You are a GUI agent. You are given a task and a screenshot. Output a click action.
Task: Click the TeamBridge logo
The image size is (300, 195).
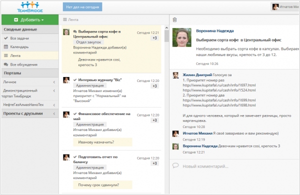tap(30, 7)
